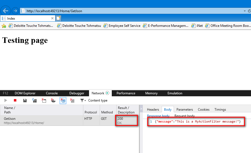
Task: Switch to the Debugger tab
Action: coord(77,93)
